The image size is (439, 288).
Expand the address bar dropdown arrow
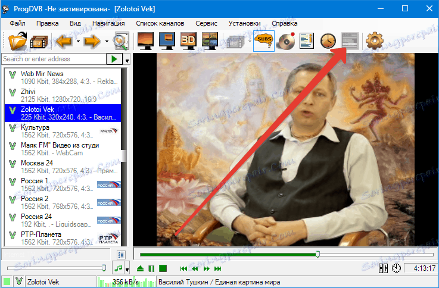click(127, 60)
